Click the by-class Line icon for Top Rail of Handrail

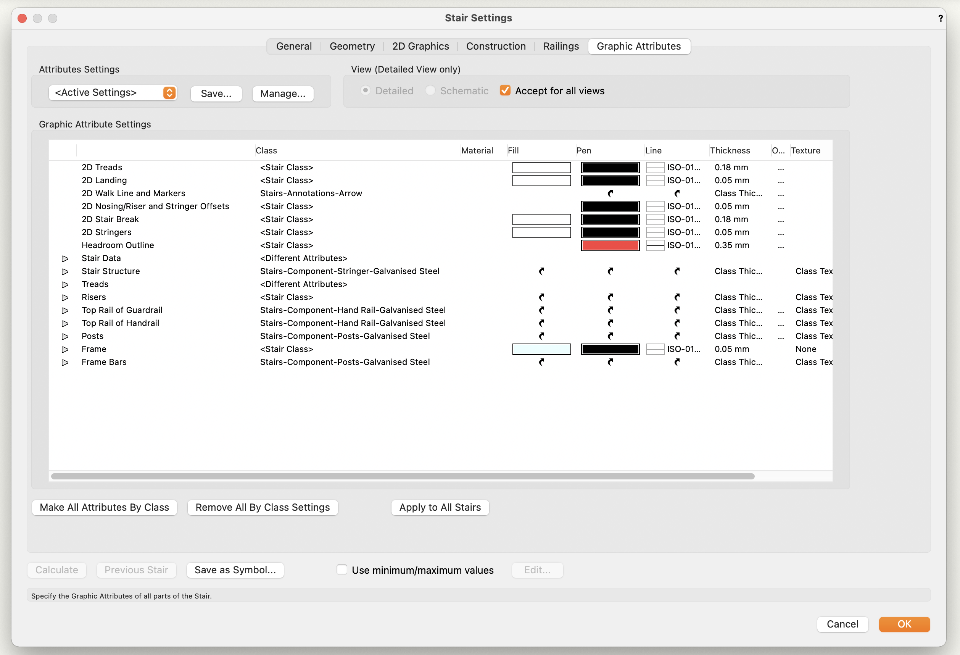click(x=677, y=323)
